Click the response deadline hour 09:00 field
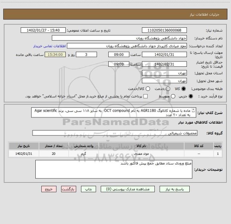 [119, 55]
